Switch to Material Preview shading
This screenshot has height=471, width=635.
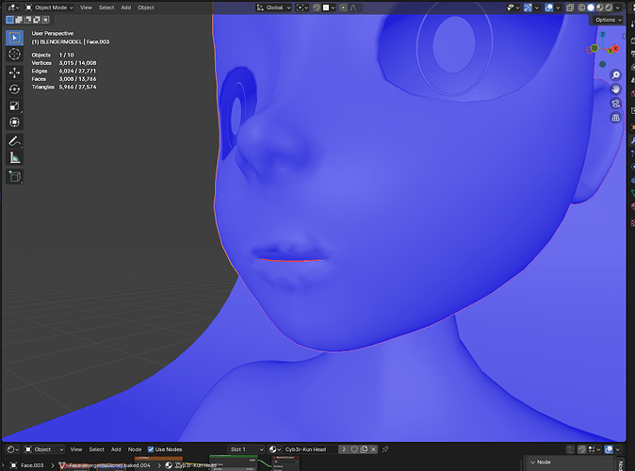600,8
